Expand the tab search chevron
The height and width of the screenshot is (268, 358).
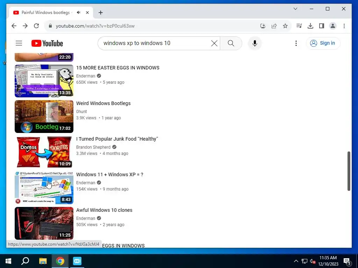[x=295, y=9]
